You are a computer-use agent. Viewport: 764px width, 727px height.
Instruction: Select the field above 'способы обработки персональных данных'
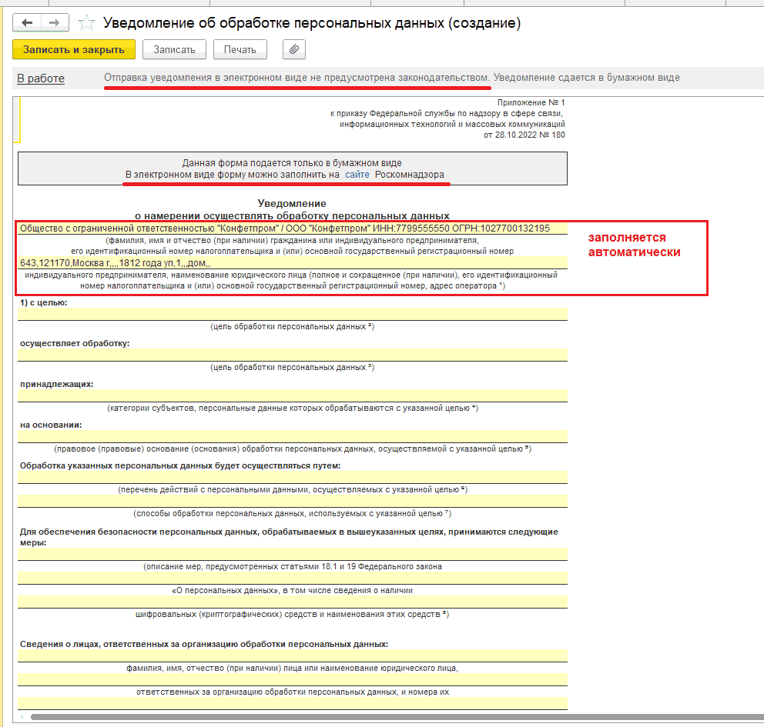(x=293, y=501)
